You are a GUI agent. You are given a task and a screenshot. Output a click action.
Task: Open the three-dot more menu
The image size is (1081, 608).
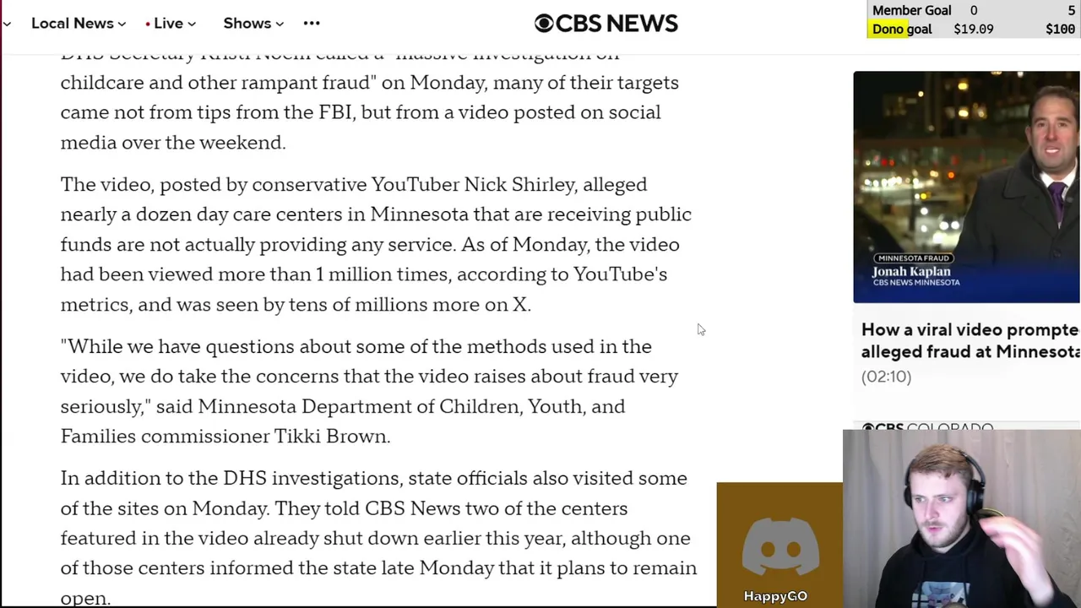[x=312, y=23]
